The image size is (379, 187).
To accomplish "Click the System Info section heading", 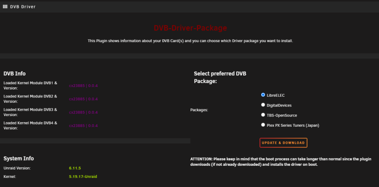I will tap(19, 159).
